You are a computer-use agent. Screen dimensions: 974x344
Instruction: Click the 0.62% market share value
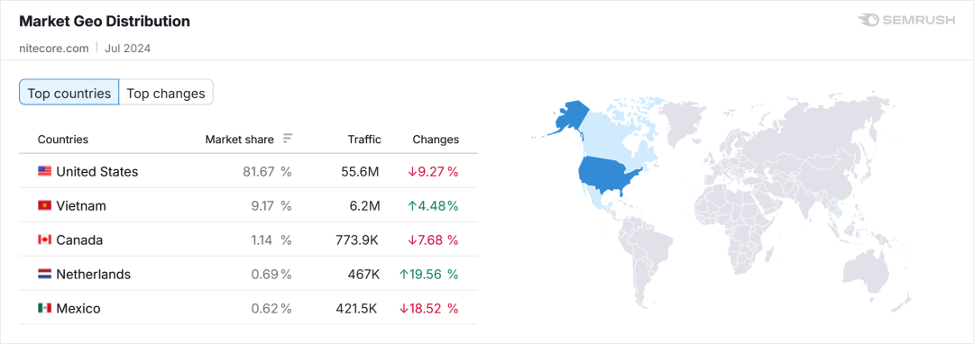tap(271, 308)
